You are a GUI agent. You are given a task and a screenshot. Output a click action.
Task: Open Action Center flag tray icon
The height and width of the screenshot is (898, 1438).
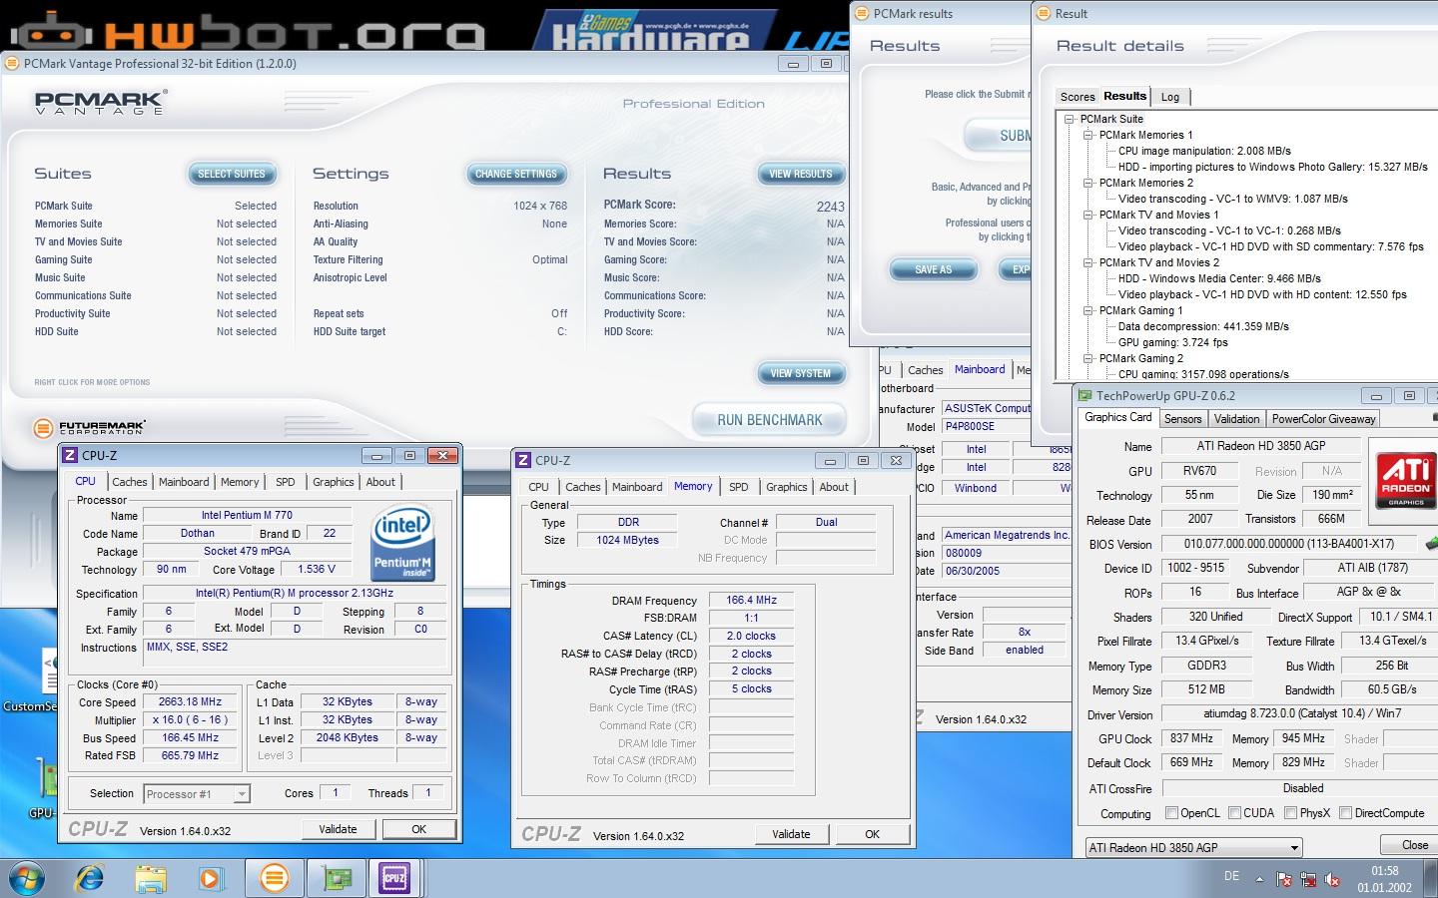(1284, 880)
